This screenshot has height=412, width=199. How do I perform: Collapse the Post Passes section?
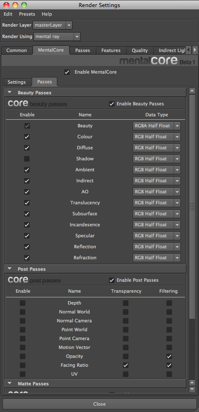pos(10,269)
